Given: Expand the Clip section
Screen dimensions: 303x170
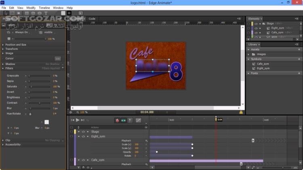Looking at the screenshot, I should click(3, 140).
